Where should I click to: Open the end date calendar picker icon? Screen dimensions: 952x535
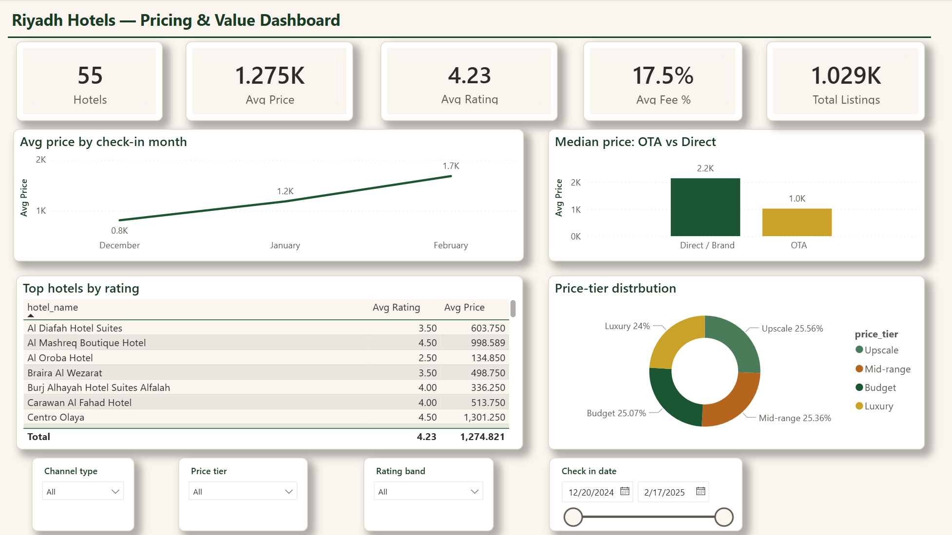(701, 491)
